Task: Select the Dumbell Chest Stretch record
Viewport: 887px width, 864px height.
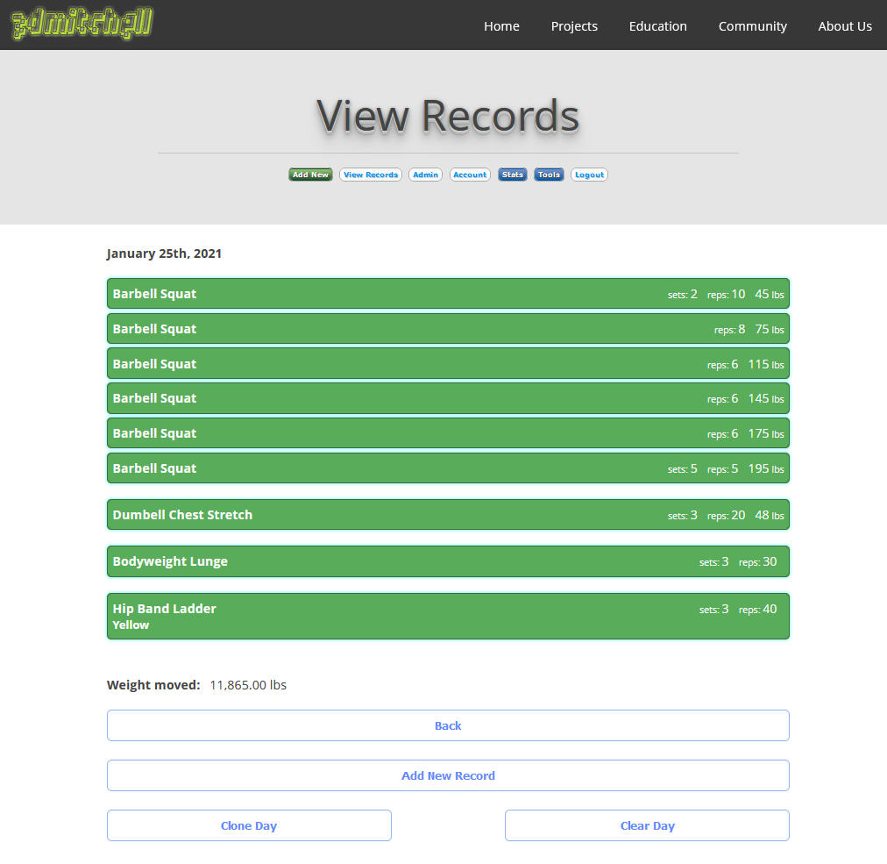Action: point(448,515)
